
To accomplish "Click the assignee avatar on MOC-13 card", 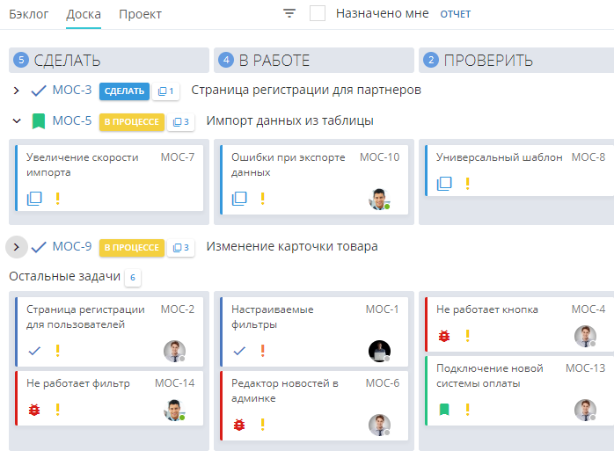I will (x=586, y=410).
